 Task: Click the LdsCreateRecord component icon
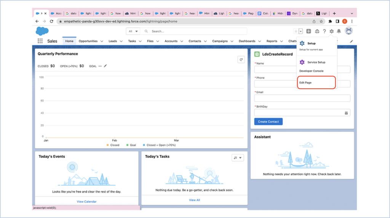(257, 54)
